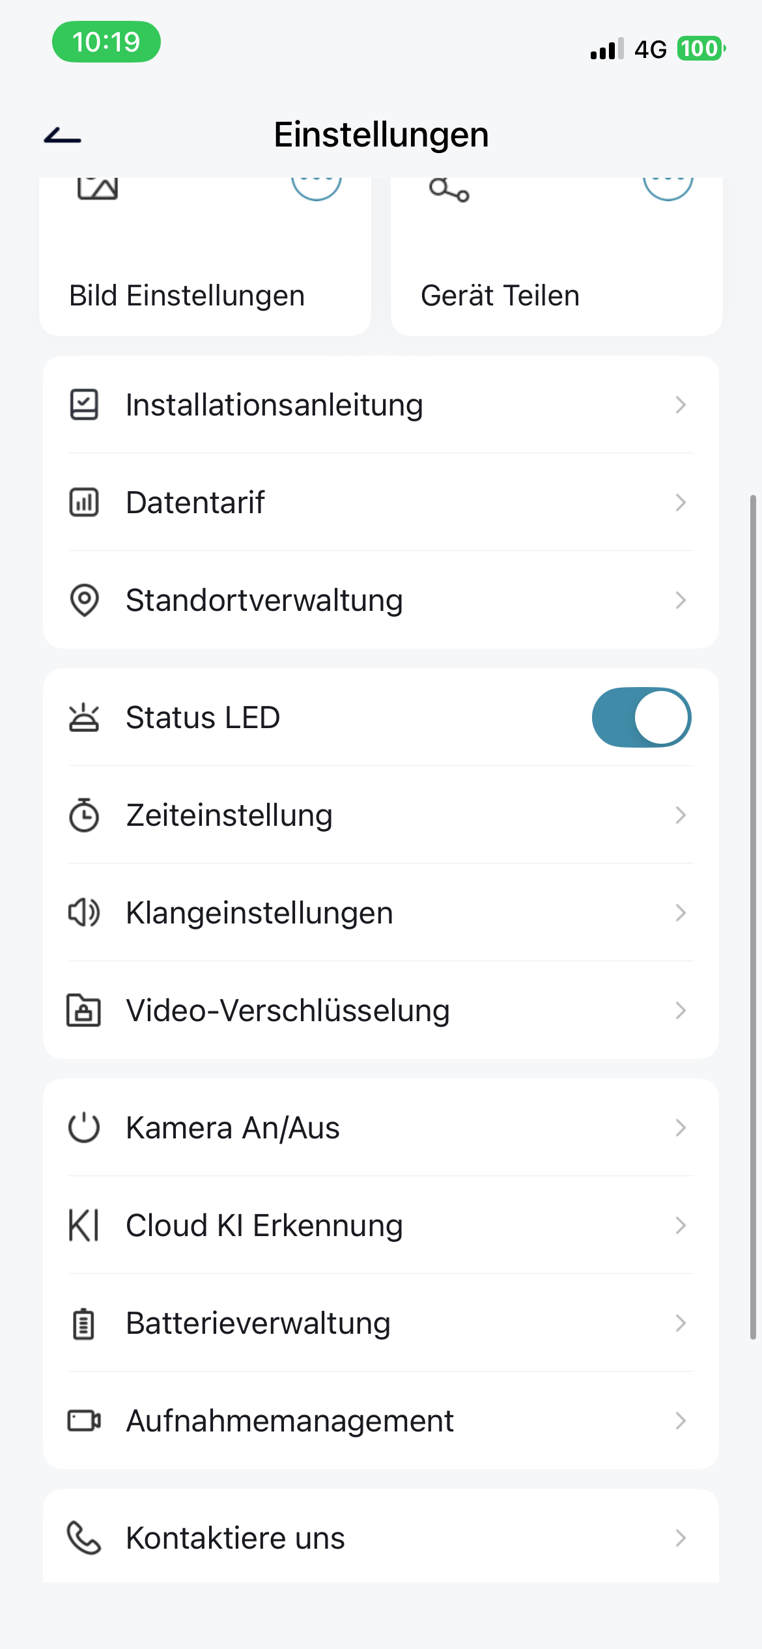Tap the Batterieverwaltung battery icon

point(84,1323)
